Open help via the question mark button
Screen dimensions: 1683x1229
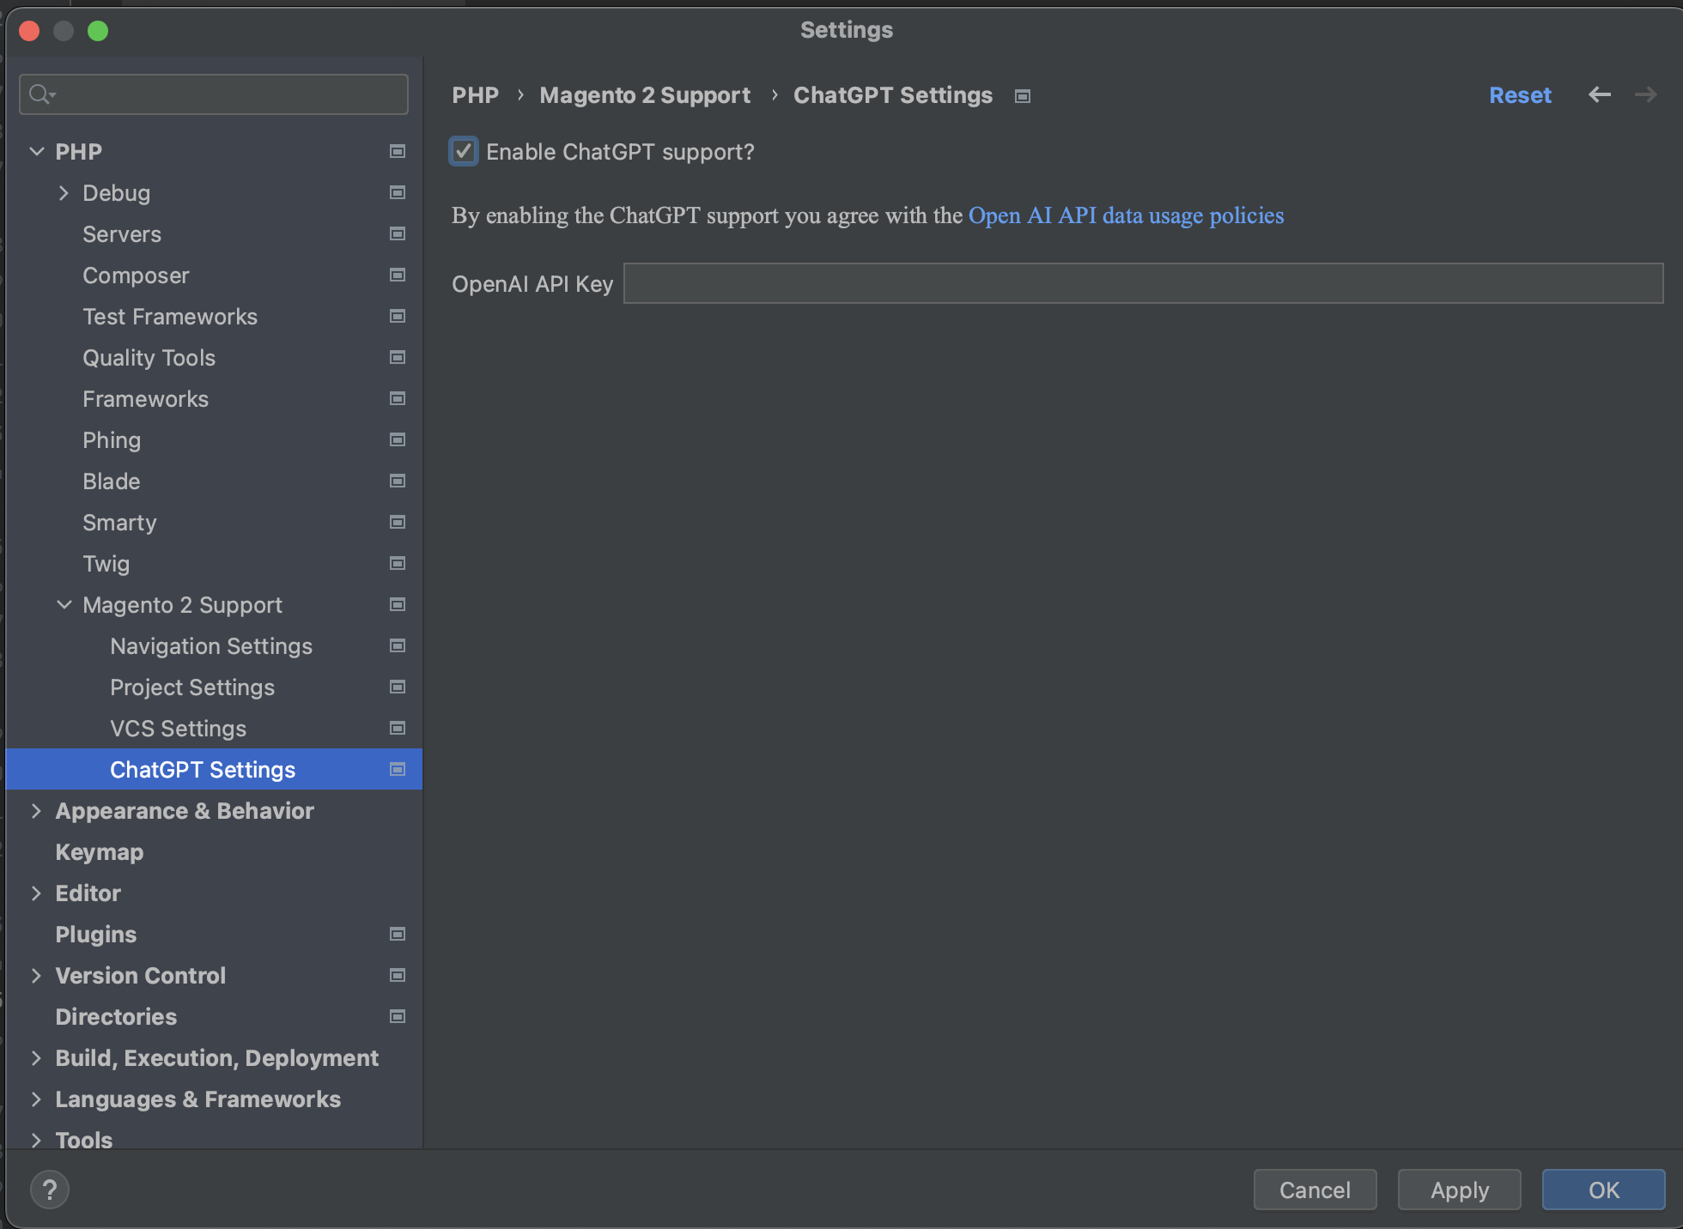50,1190
